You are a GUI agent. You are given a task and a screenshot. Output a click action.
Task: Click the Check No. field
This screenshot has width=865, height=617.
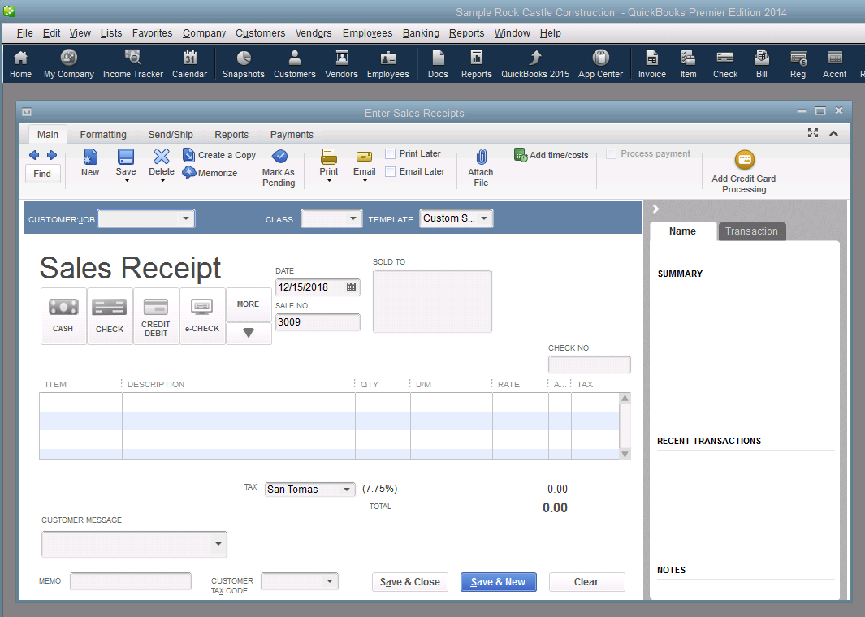(589, 365)
